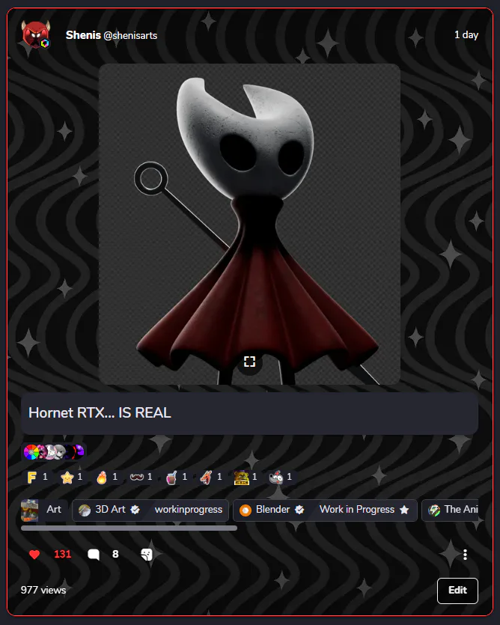This screenshot has height=625, width=500.
Task: Open Shenis's profile avatar
Action: [36, 34]
